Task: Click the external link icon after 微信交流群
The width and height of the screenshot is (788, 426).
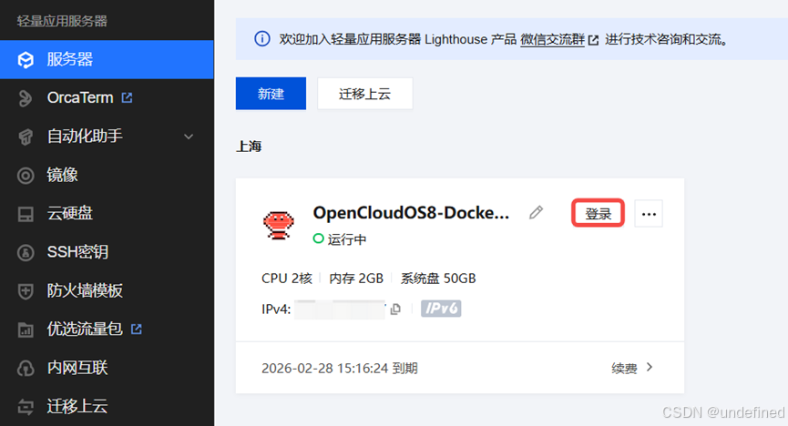Action: [x=594, y=40]
